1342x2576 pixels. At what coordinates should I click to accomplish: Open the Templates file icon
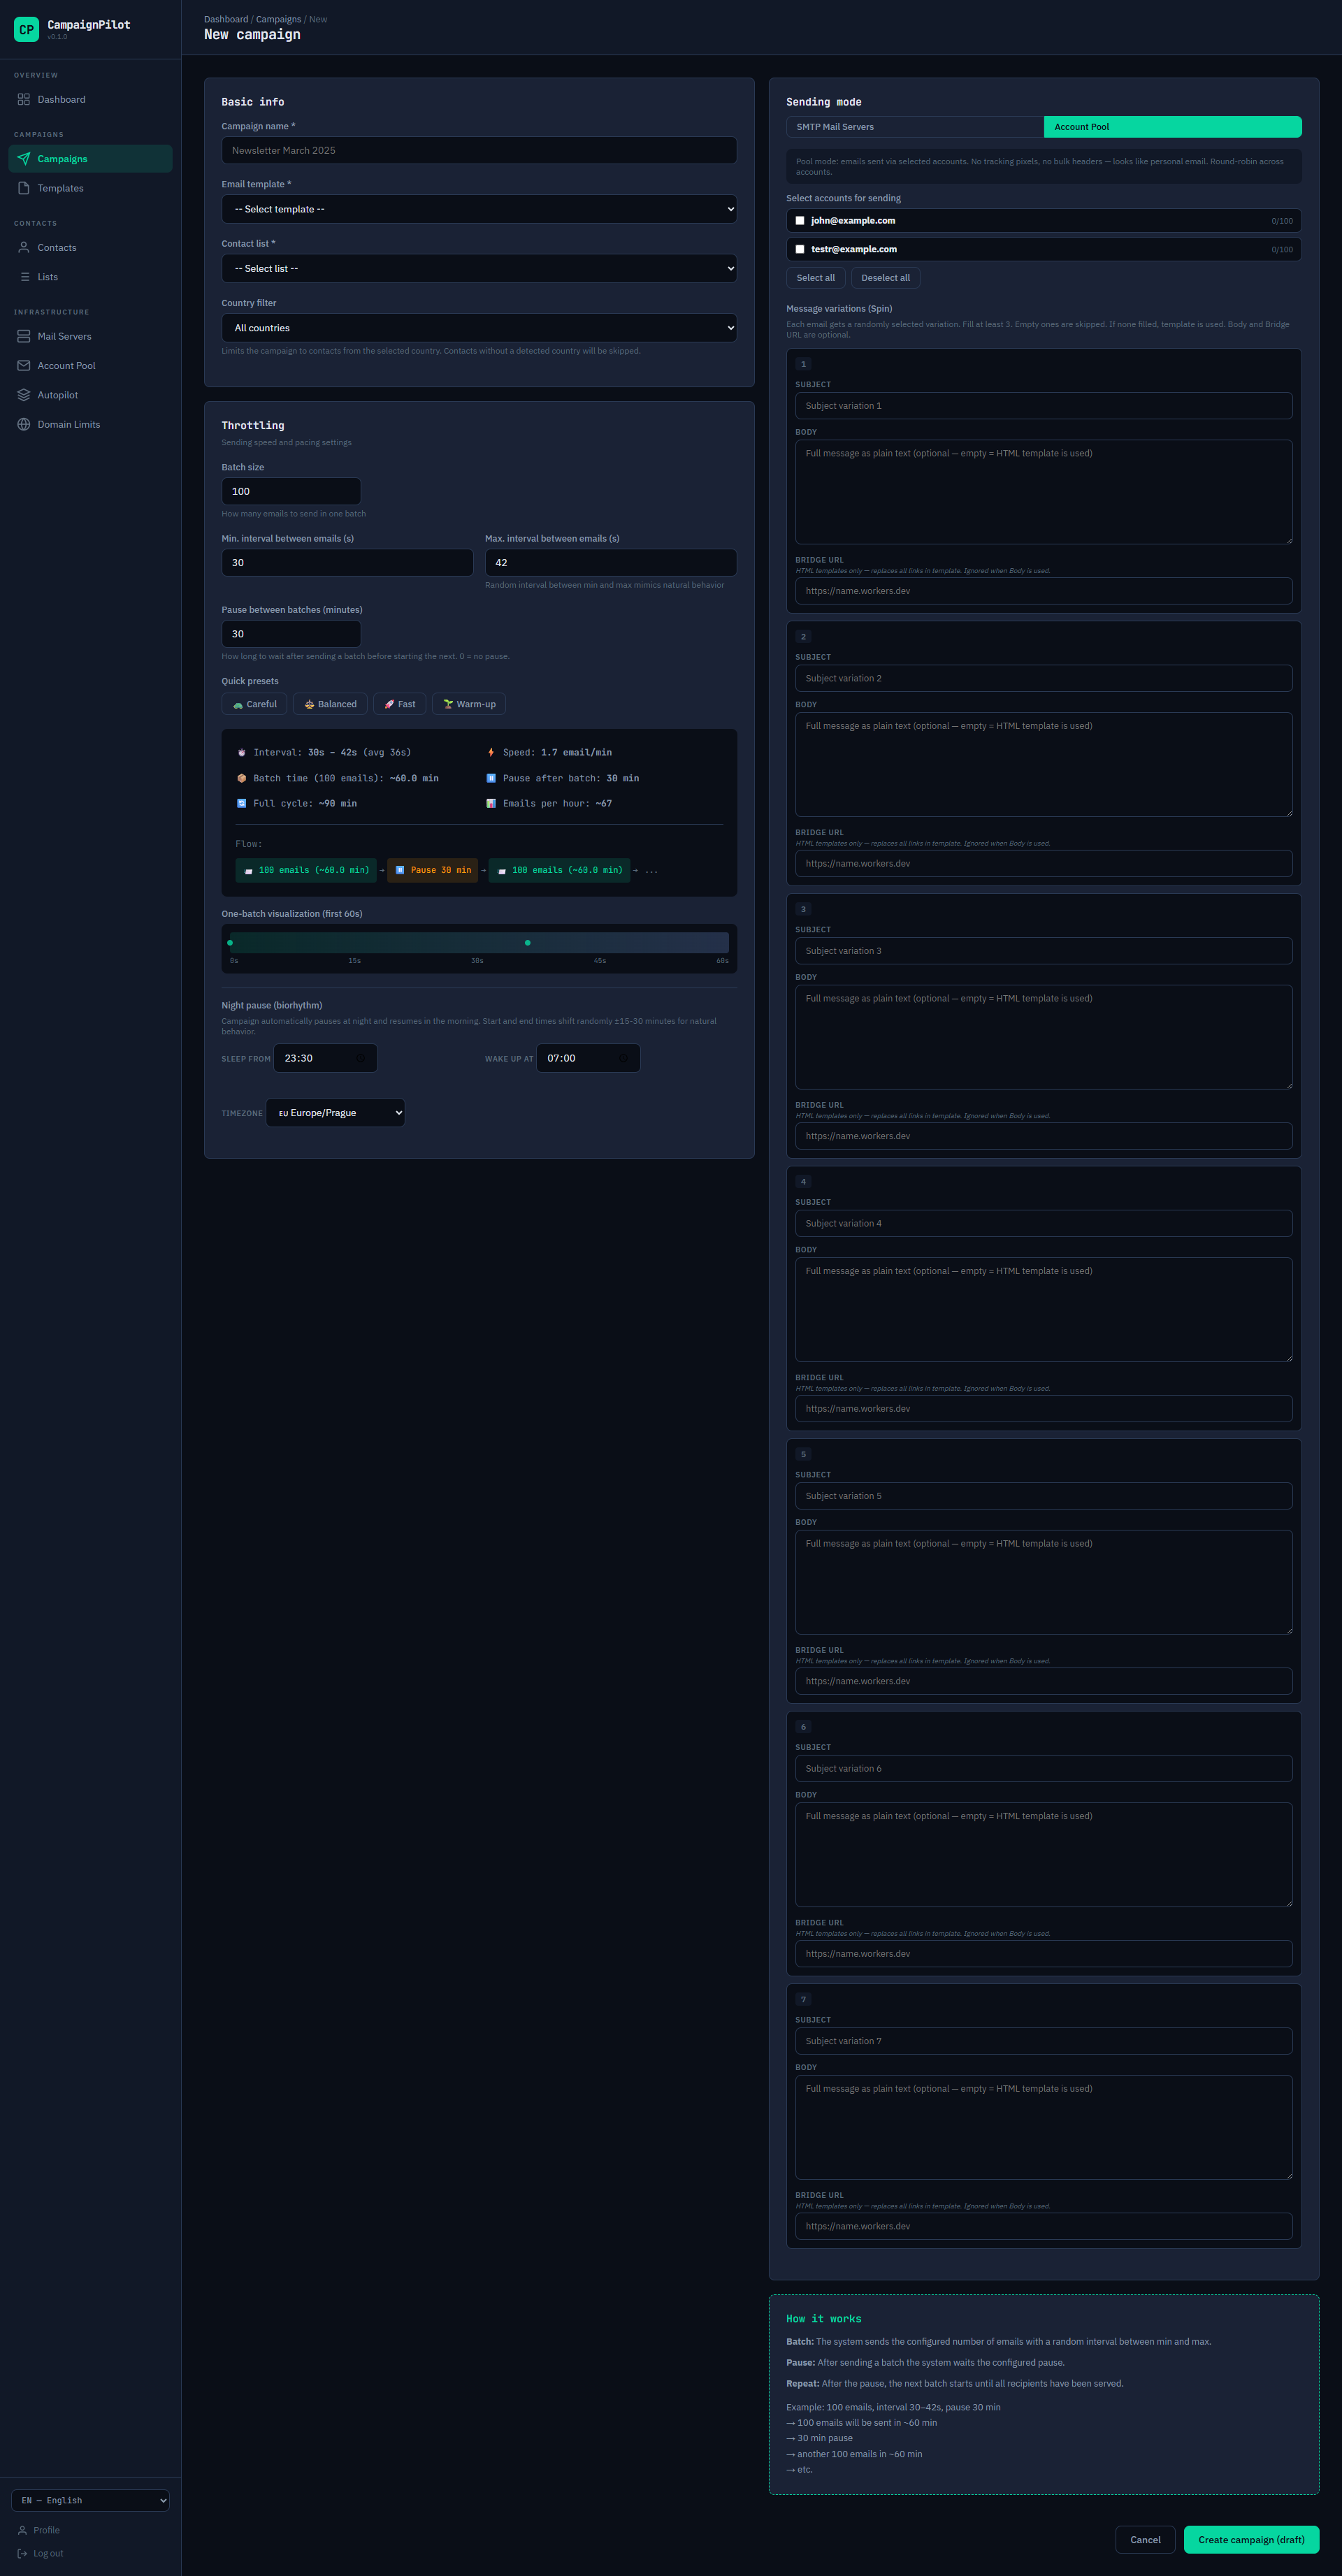(x=24, y=188)
